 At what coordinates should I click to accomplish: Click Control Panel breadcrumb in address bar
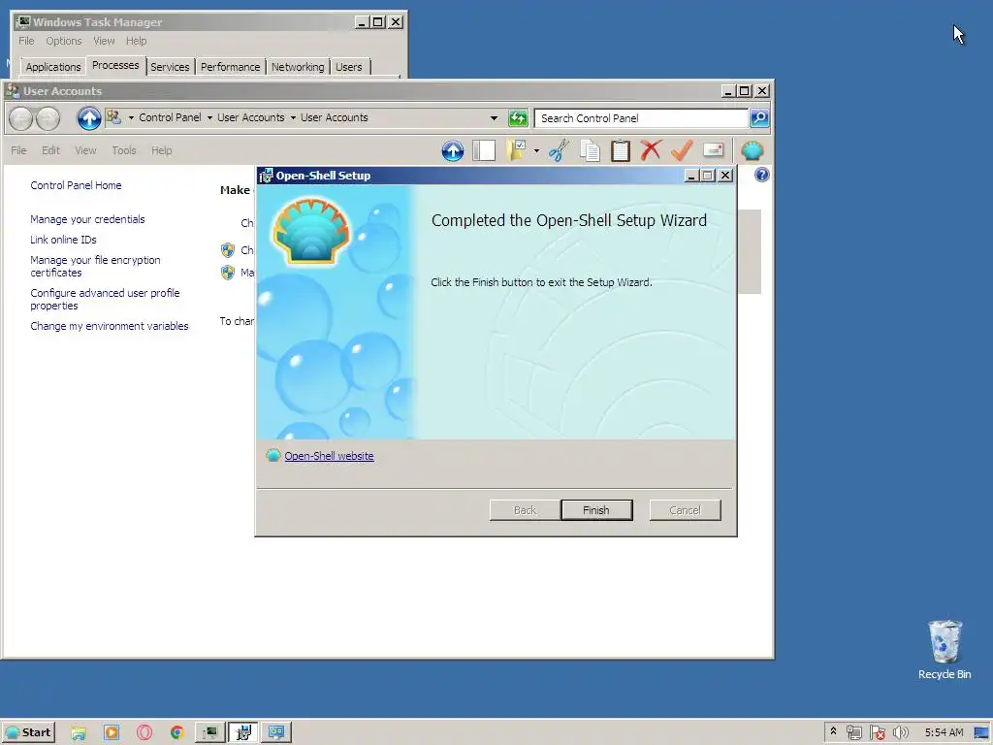[170, 117]
